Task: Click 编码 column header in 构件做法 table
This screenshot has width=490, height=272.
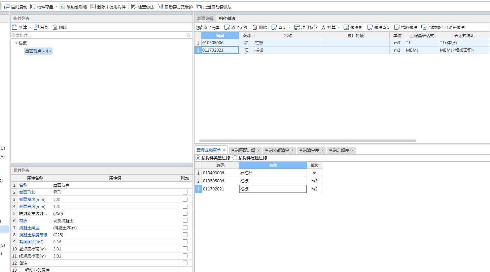Action: 220,35
